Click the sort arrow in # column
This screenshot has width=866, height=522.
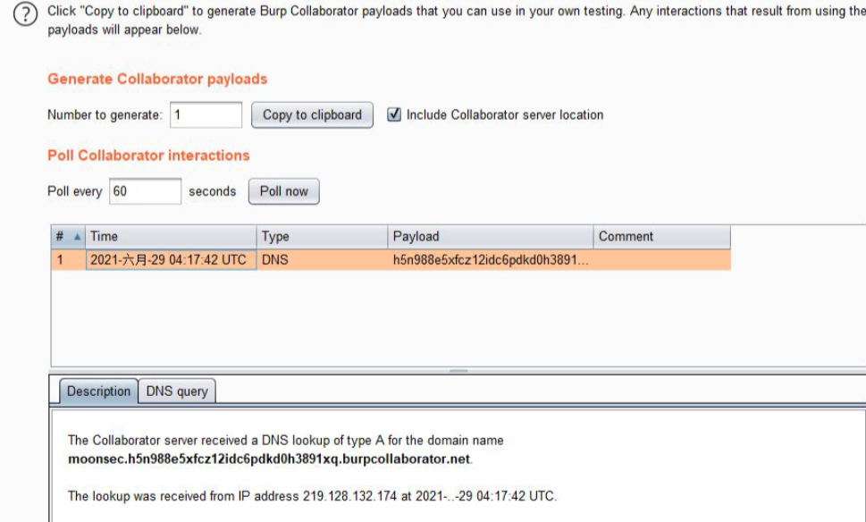(77, 237)
